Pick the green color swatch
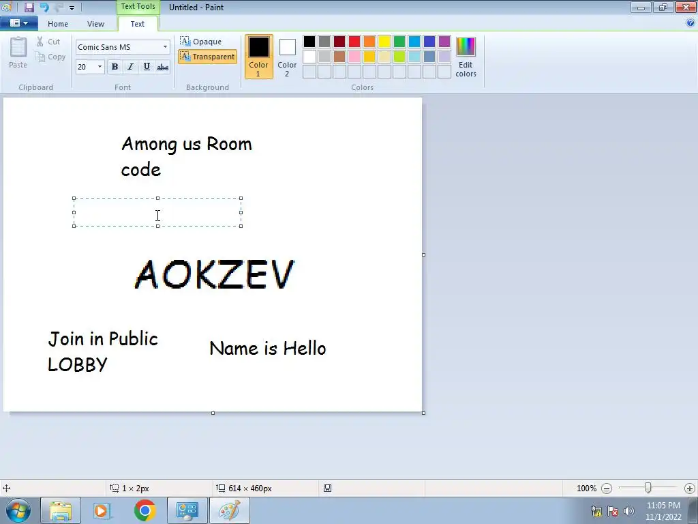 point(399,42)
